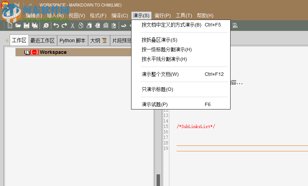Open the 工具(T) menu

[184, 15]
